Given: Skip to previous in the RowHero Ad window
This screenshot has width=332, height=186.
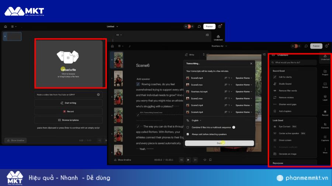Looking at the screenshot, I should pyautogui.click(x=181, y=160).
